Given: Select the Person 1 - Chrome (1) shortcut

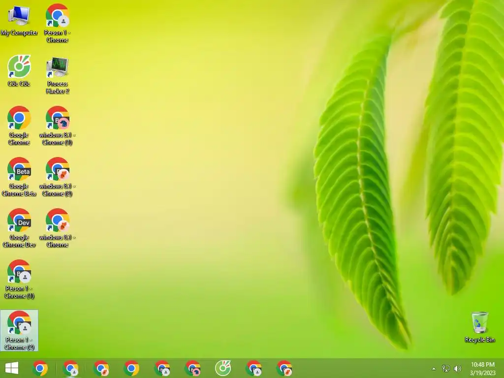Looking at the screenshot, I should point(19,279).
